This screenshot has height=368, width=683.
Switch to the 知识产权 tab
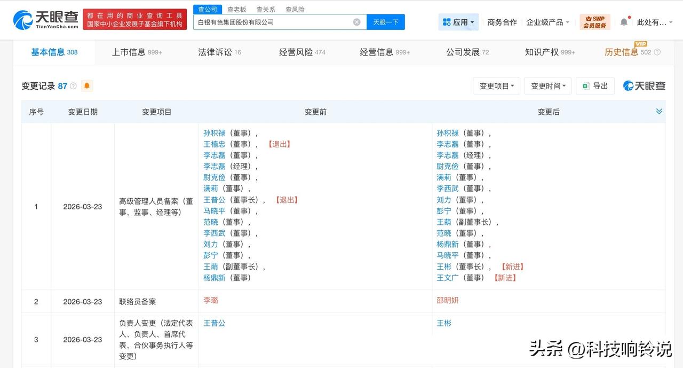550,52
